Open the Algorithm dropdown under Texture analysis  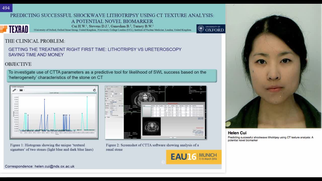click(113, 106)
